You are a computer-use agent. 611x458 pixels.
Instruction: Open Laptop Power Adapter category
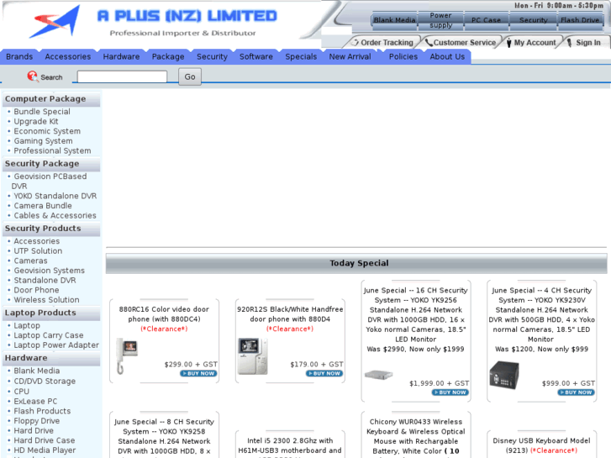click(56, 345)
